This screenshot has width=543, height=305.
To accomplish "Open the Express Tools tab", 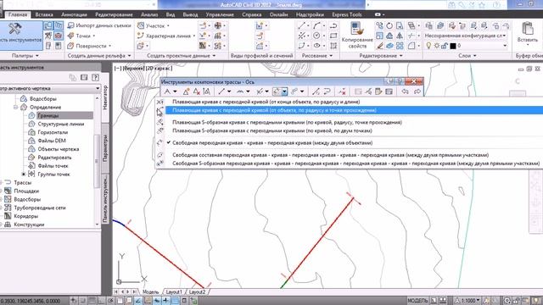I will (x=347, y=15).
